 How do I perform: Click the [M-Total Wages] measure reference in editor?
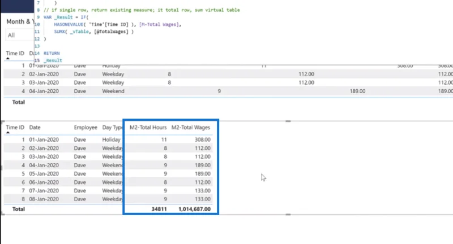click(159, 24)
